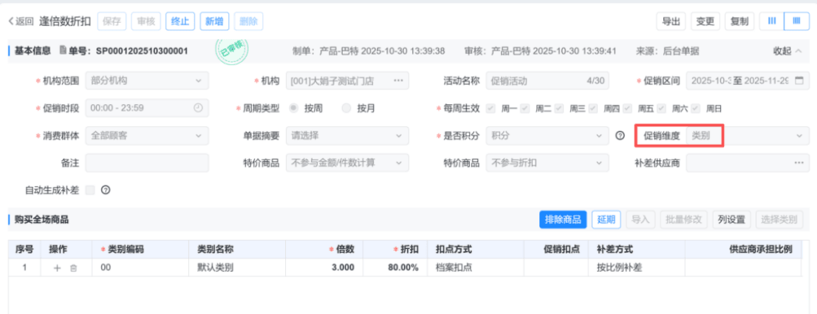817x314 pixels.
Task: Click the three-column layout icon
Action: click(771, 21)
